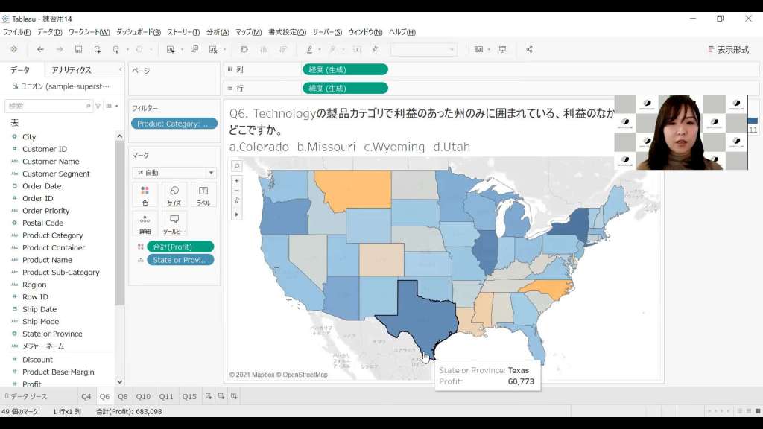This screenshot has height=429, width=763.
Task: Open the mark type 自動 dropdown
Action: point(174,173)
